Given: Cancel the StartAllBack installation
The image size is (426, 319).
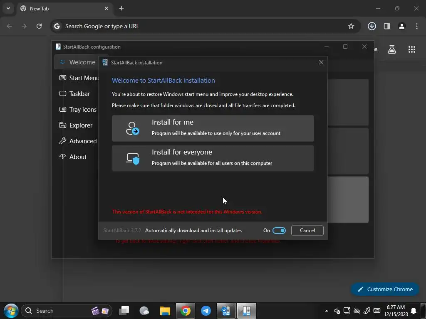Looking at the screenshot, I should (307, 230).
